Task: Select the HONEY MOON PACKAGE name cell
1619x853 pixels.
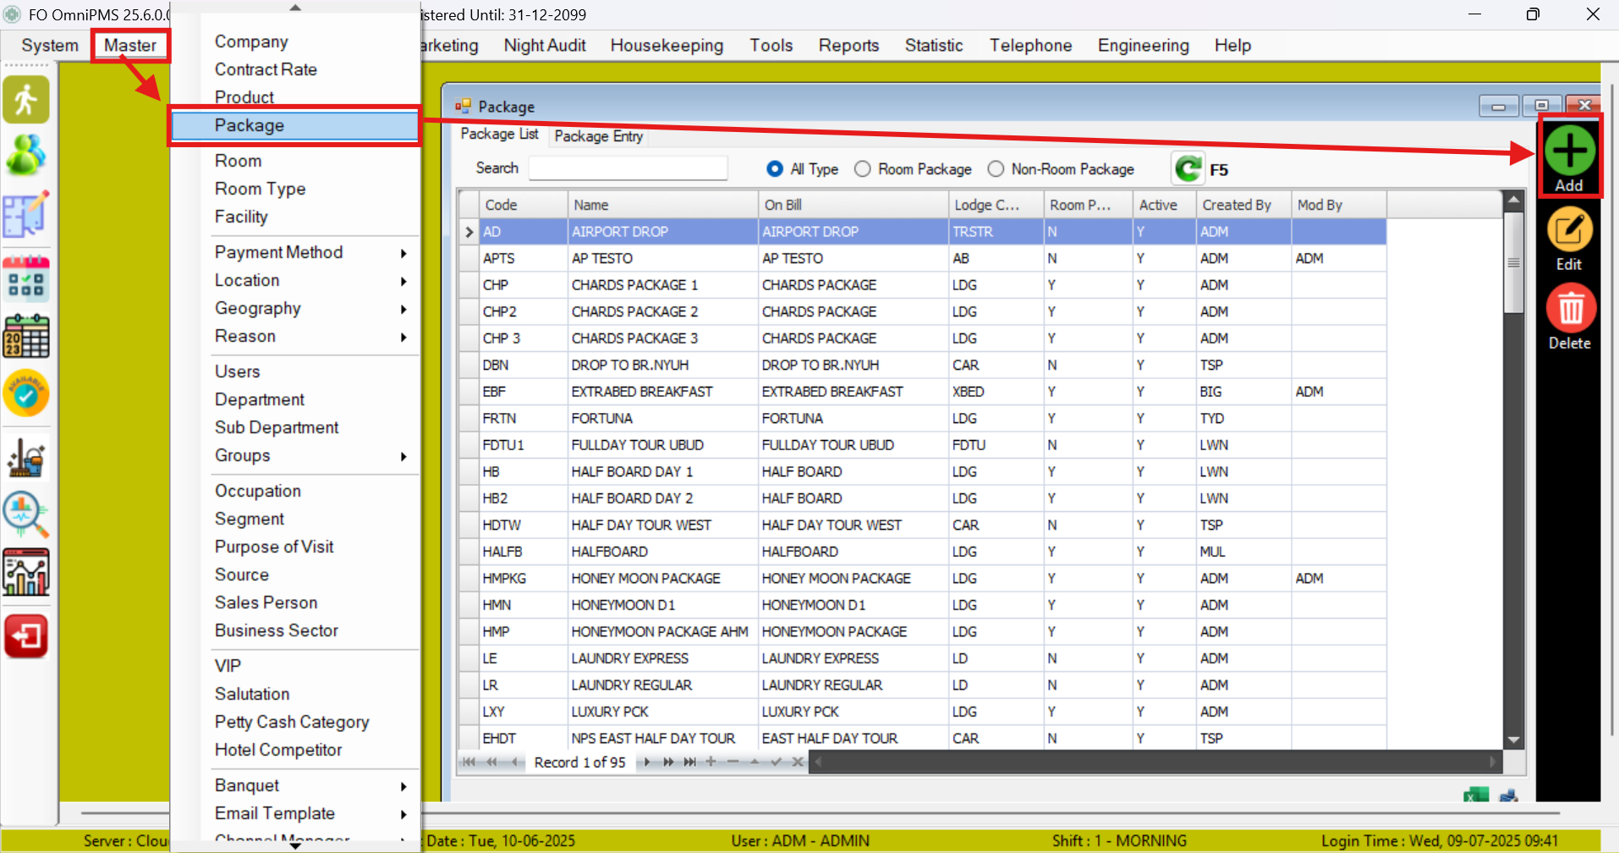Action: [662, 578]
